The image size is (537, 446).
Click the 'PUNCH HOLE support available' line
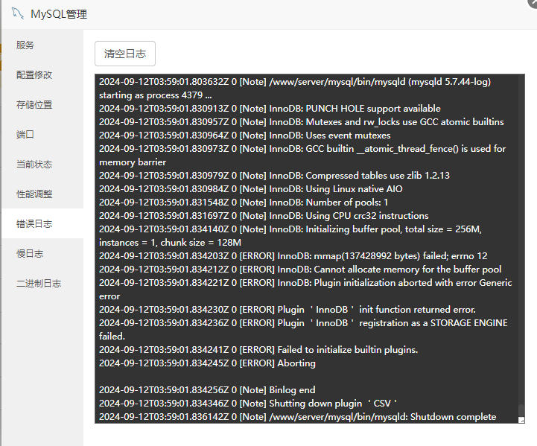[x=270, y=109]
